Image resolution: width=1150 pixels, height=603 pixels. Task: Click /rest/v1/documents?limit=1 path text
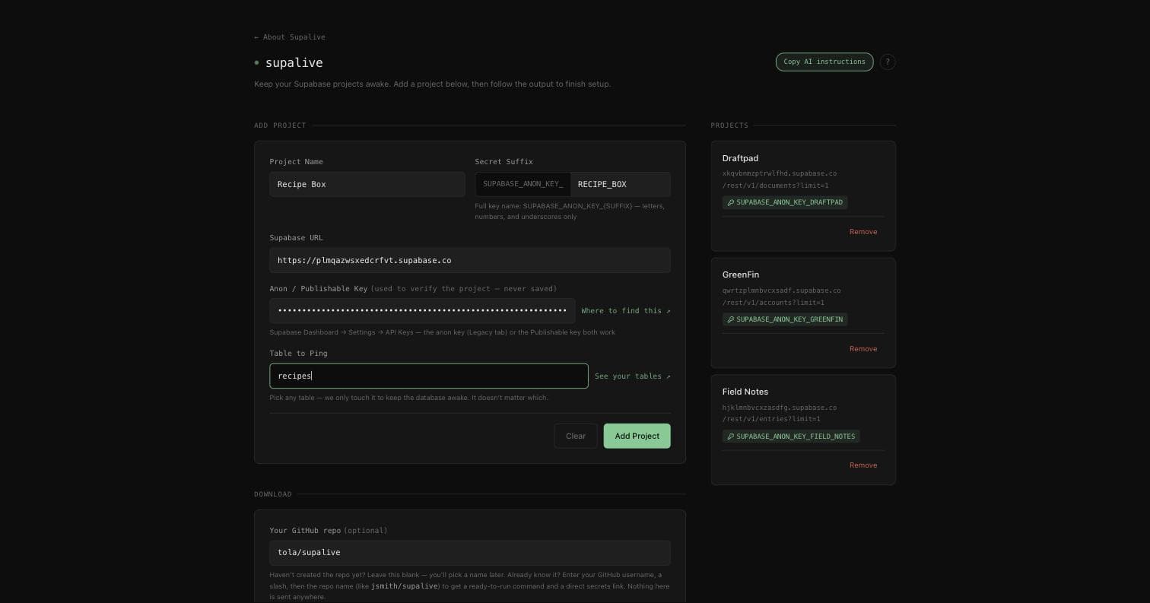(x=775, y=186)
